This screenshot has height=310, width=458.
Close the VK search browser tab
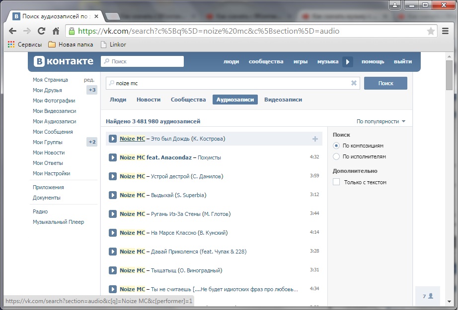click(96, 17)
